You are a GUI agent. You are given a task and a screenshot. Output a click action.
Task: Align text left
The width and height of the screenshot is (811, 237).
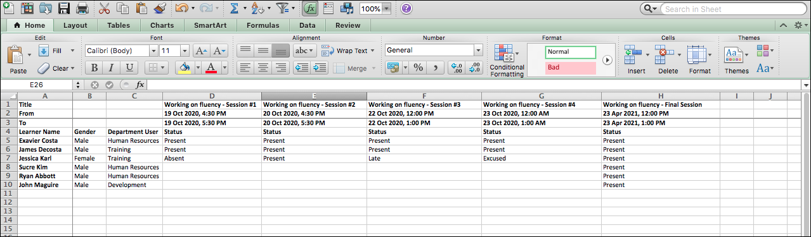pos(245,68)
